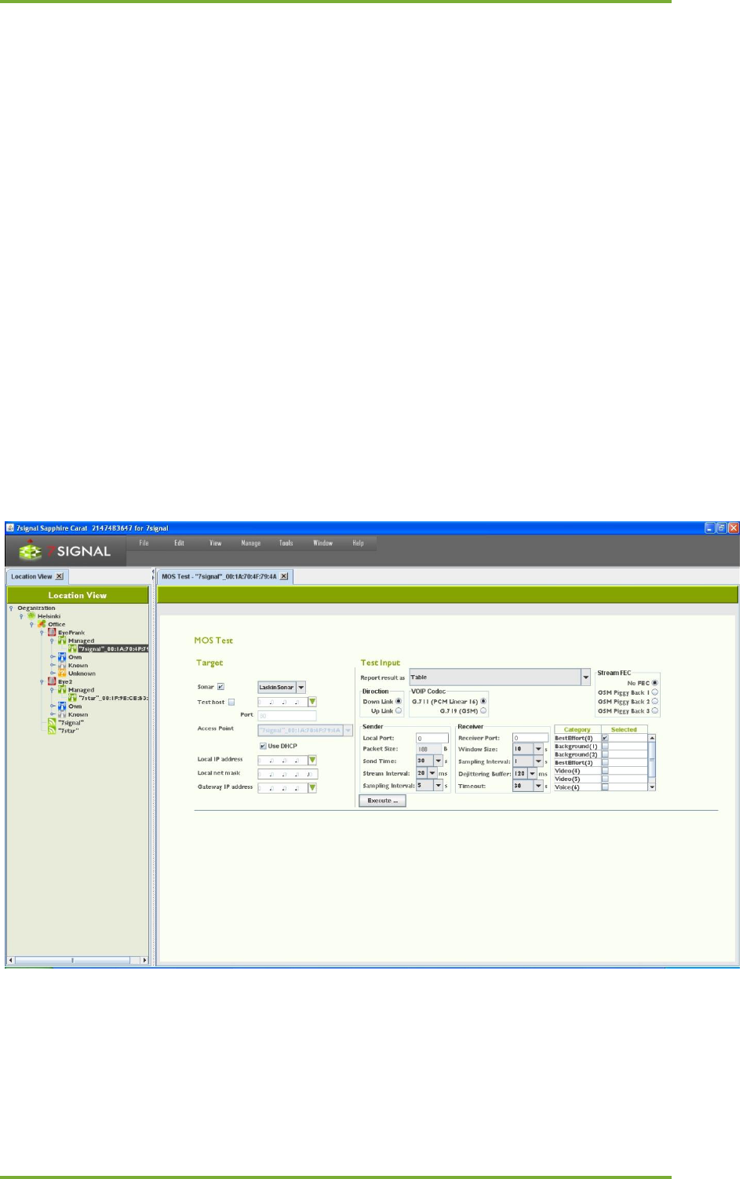Open the Window Size dropdown

click(x=538, y=750)
